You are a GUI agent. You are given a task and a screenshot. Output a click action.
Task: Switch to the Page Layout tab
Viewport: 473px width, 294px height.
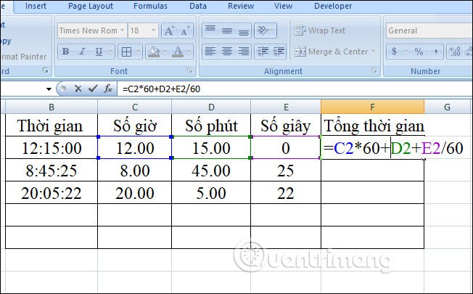[x=91, y=6]
